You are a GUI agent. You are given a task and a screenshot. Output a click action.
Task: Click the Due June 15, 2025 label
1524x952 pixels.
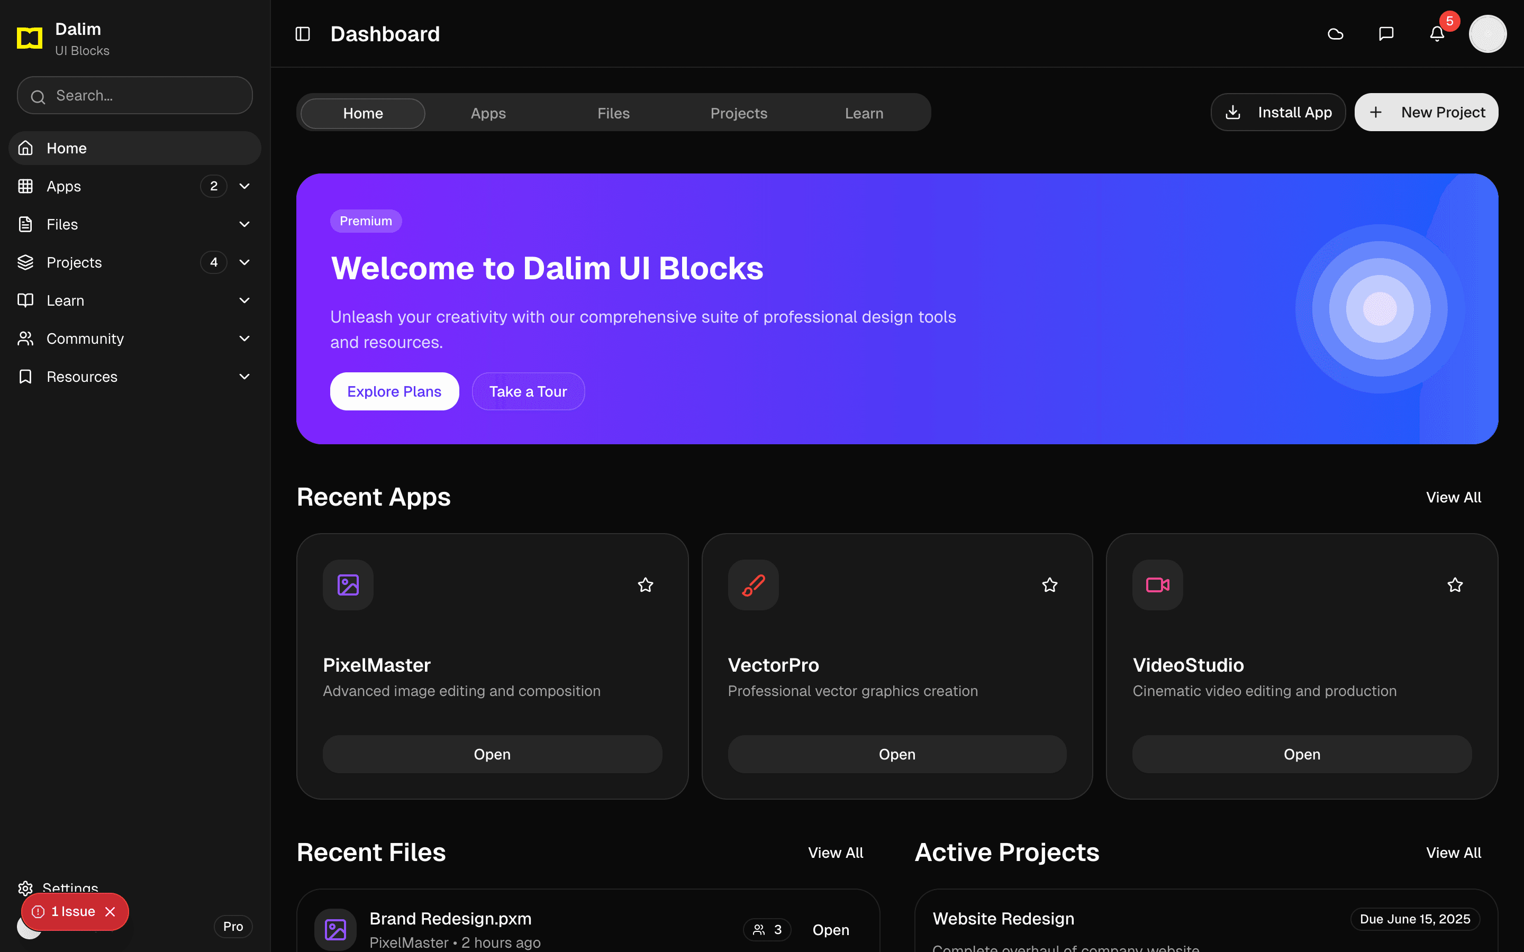[x=1415, y=919]
